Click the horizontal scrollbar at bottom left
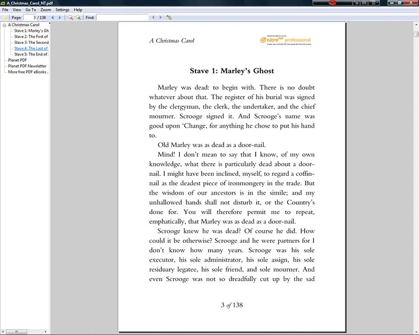This screenshot has width=419, height=335. click(x=16, y=331)
